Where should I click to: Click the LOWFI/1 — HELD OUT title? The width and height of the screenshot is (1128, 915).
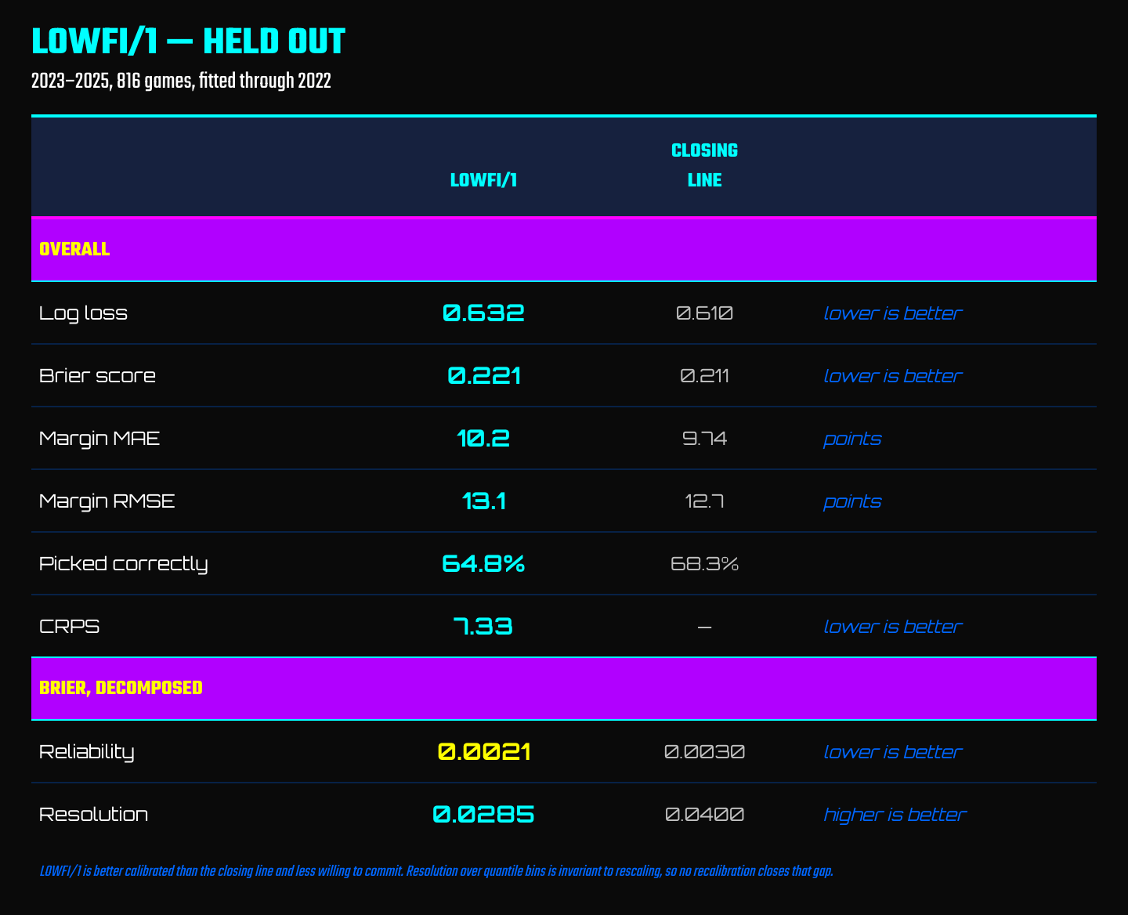[x=188, y=42]
